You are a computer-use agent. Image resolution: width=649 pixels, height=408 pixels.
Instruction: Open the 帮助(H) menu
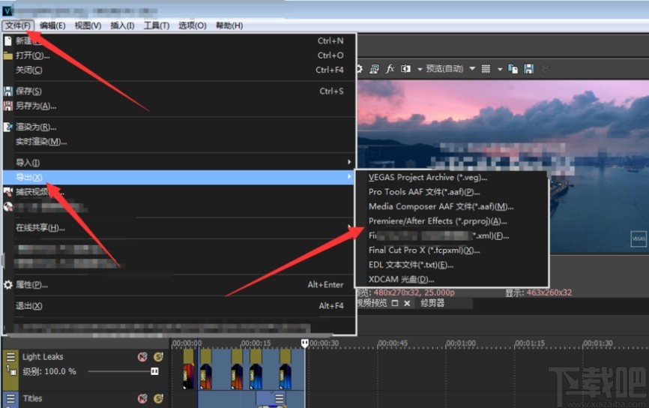point(229,25)
